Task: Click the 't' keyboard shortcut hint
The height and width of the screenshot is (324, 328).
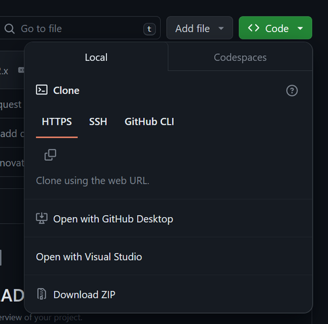Action: pyautogui.click(x=150, y=29)
